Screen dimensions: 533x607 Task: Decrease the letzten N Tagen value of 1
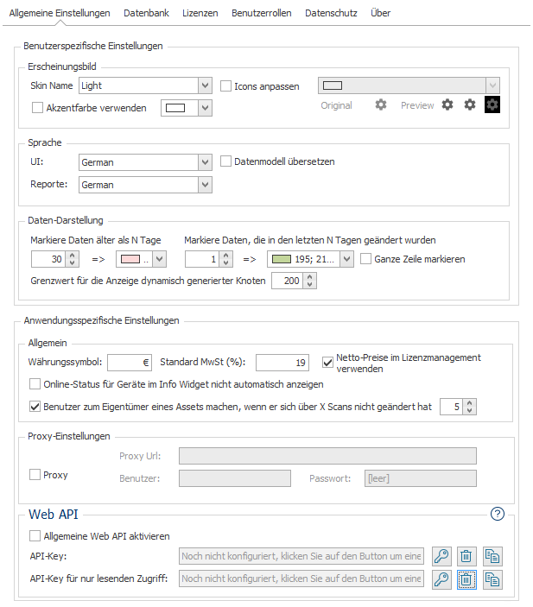coord(226,262)
